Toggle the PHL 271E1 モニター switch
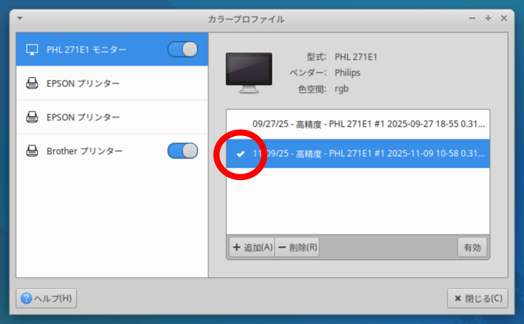 [x=182, y=50]
